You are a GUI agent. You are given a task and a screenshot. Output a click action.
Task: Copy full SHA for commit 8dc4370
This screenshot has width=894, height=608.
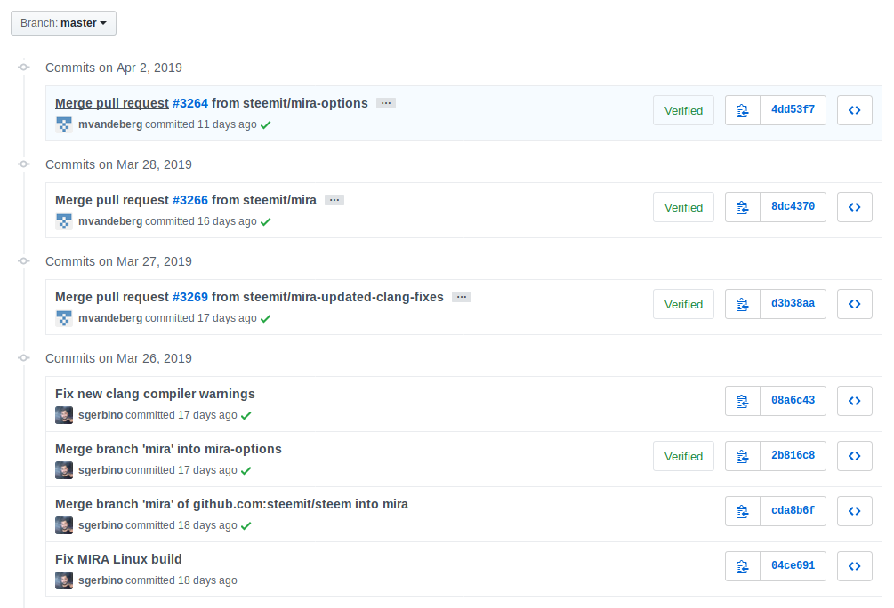(x=743, y=207)
